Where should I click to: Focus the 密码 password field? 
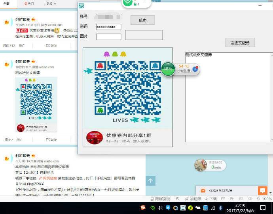108,27
